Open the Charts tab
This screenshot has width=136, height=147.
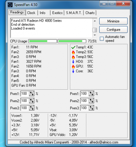(x=90, y=13)
